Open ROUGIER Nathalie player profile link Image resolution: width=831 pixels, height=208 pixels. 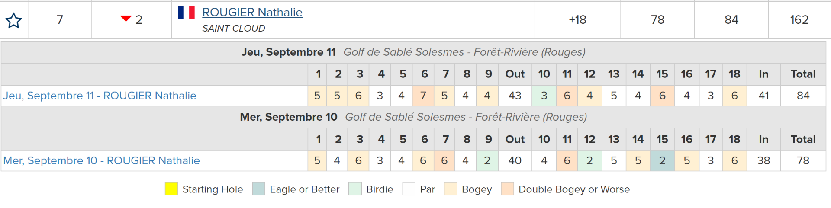click(x=252, y=13)
